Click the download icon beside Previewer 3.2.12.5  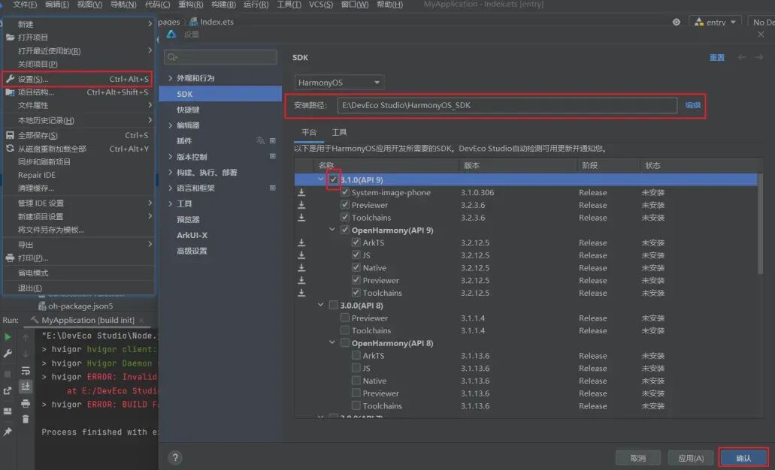(301, 280)
